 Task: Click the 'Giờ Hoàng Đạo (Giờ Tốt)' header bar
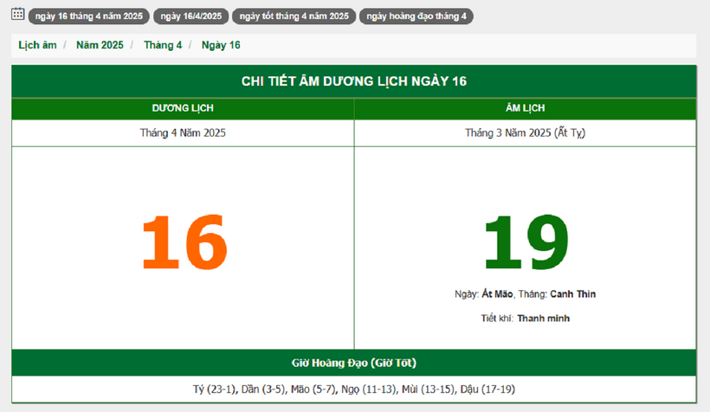(354, 363)
